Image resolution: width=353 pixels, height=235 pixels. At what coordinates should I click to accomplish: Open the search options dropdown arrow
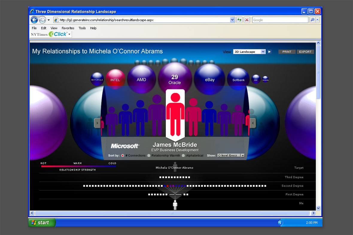coord(317,20)
